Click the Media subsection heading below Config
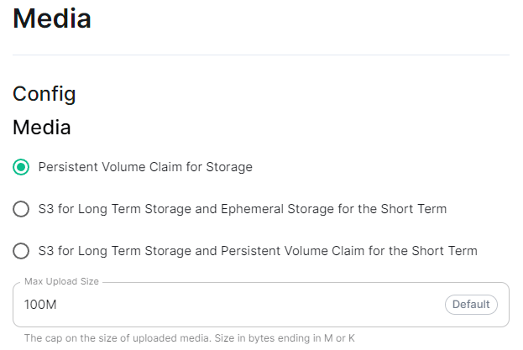This screenshot has height=350, width=523. [42, 128]
